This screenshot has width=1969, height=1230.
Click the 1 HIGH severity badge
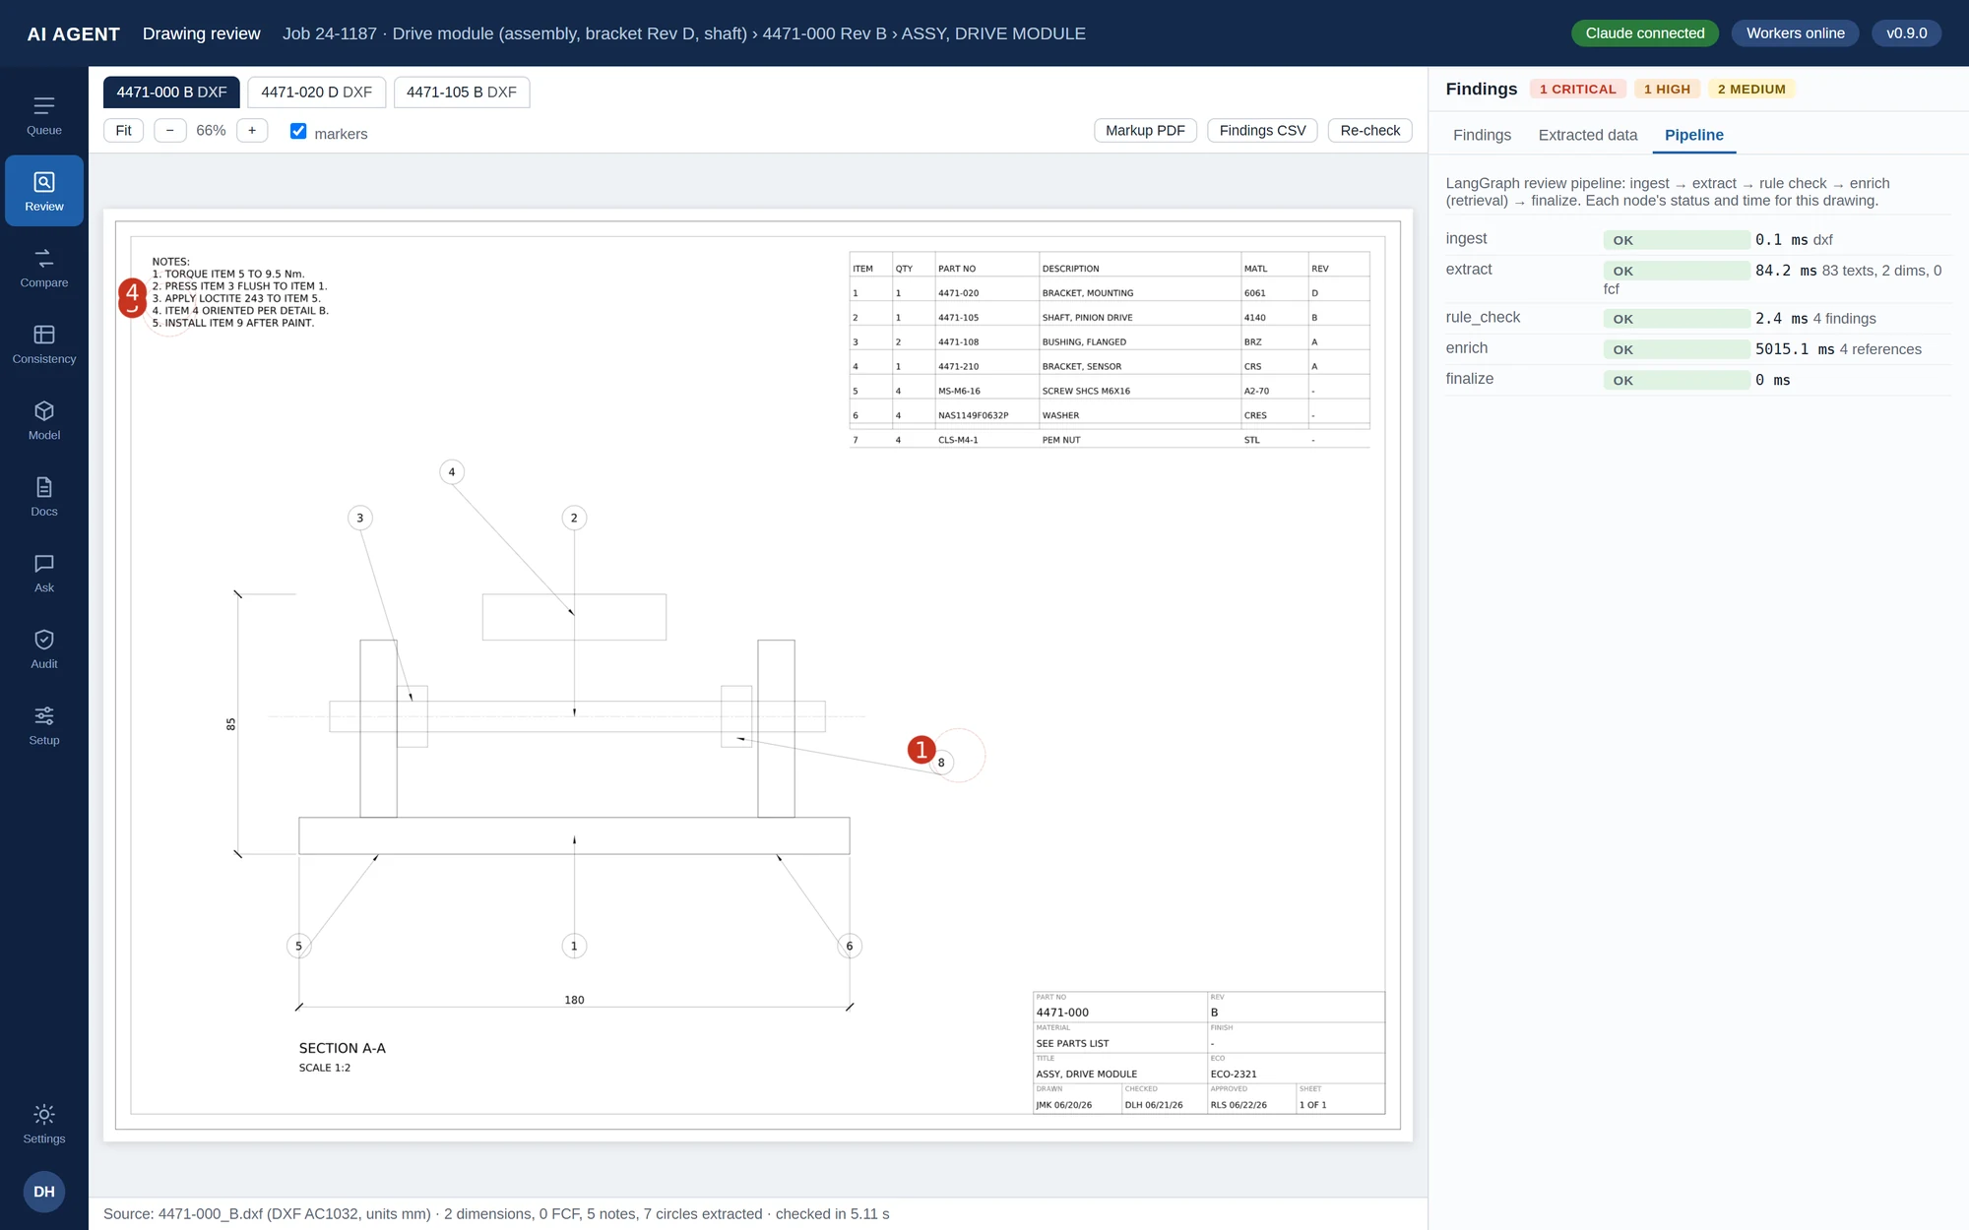tap(1667, 89)
